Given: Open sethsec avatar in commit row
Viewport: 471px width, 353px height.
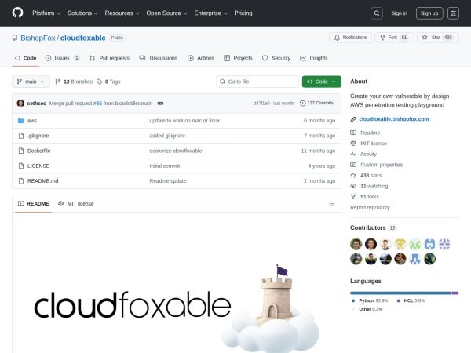Looking at the screenshot, I should click(x=20, y=104).
